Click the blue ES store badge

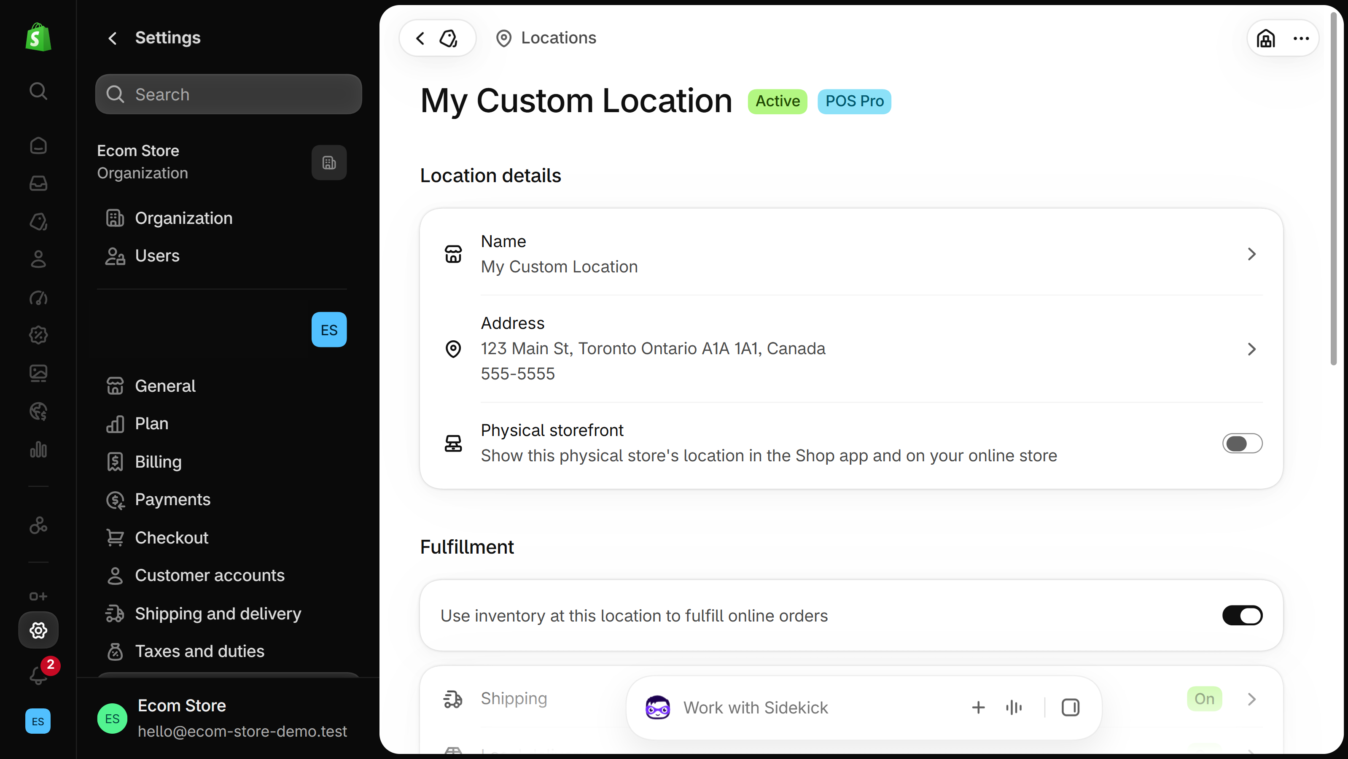[329, 330]
